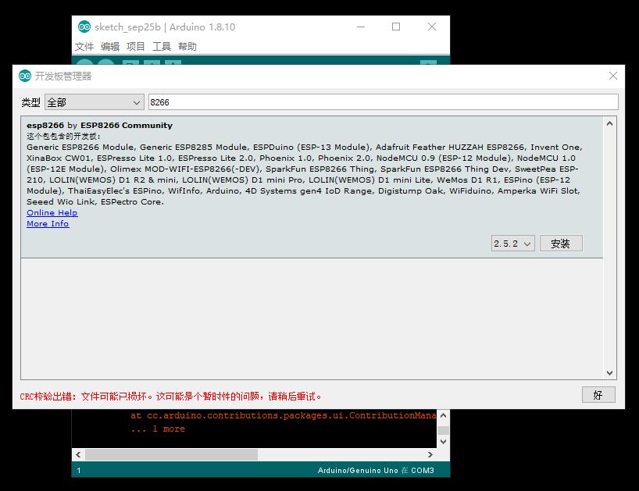Close the Arduino sketch window

coord(432,27)
